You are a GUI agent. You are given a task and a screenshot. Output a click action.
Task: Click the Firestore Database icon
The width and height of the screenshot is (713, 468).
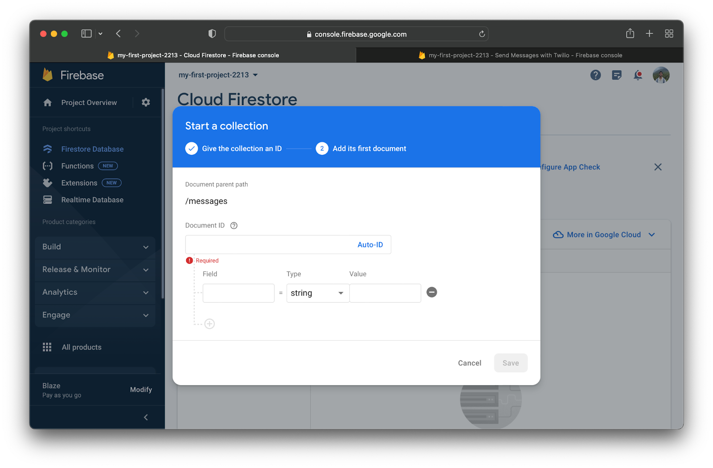[48, 149]
